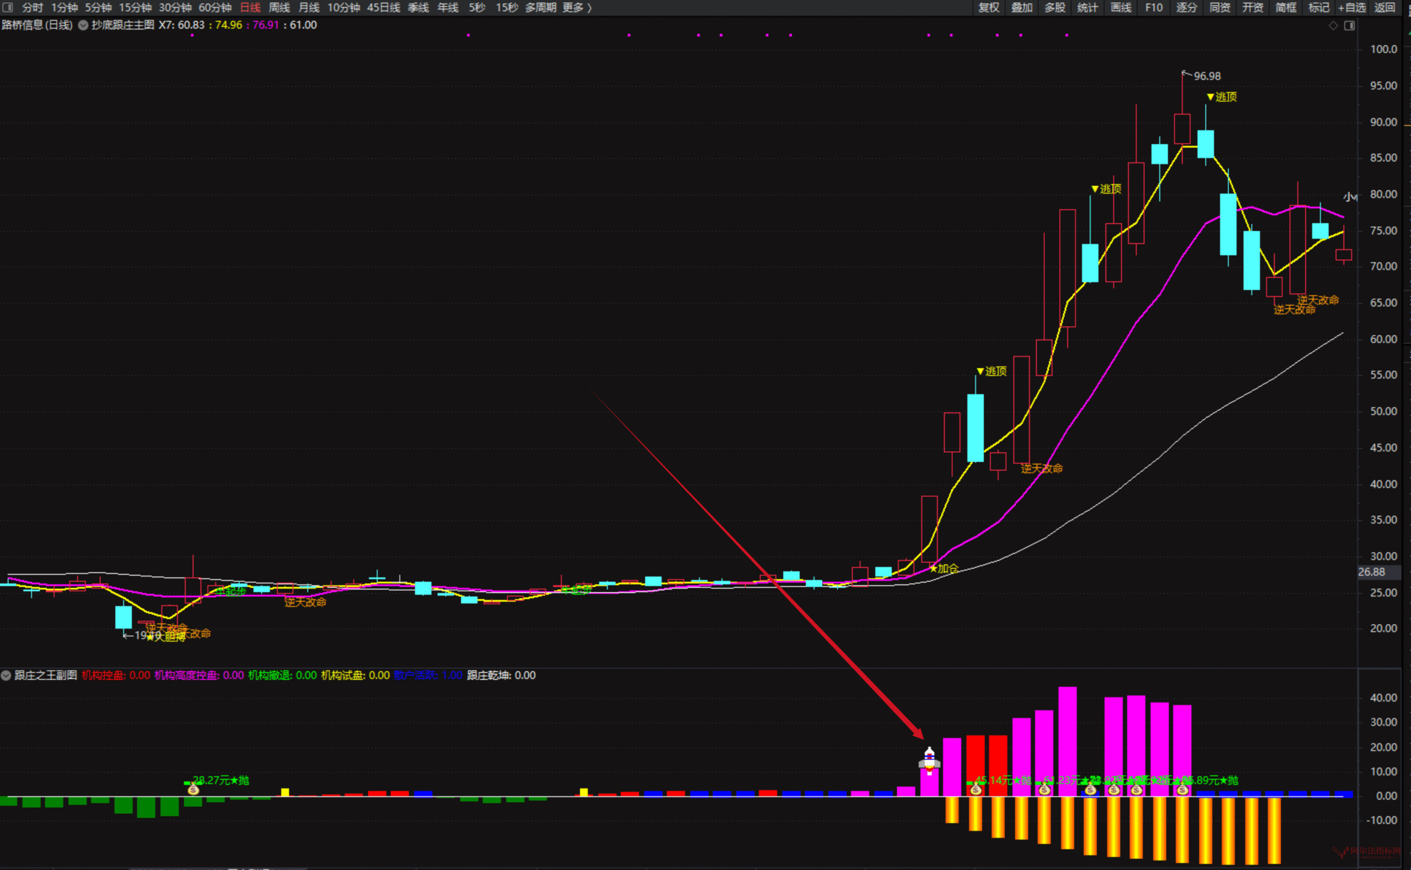Click the 逃顶 marker near 96.98 high
Viewport: 1411px width, 870px height.
point(1222,96)
